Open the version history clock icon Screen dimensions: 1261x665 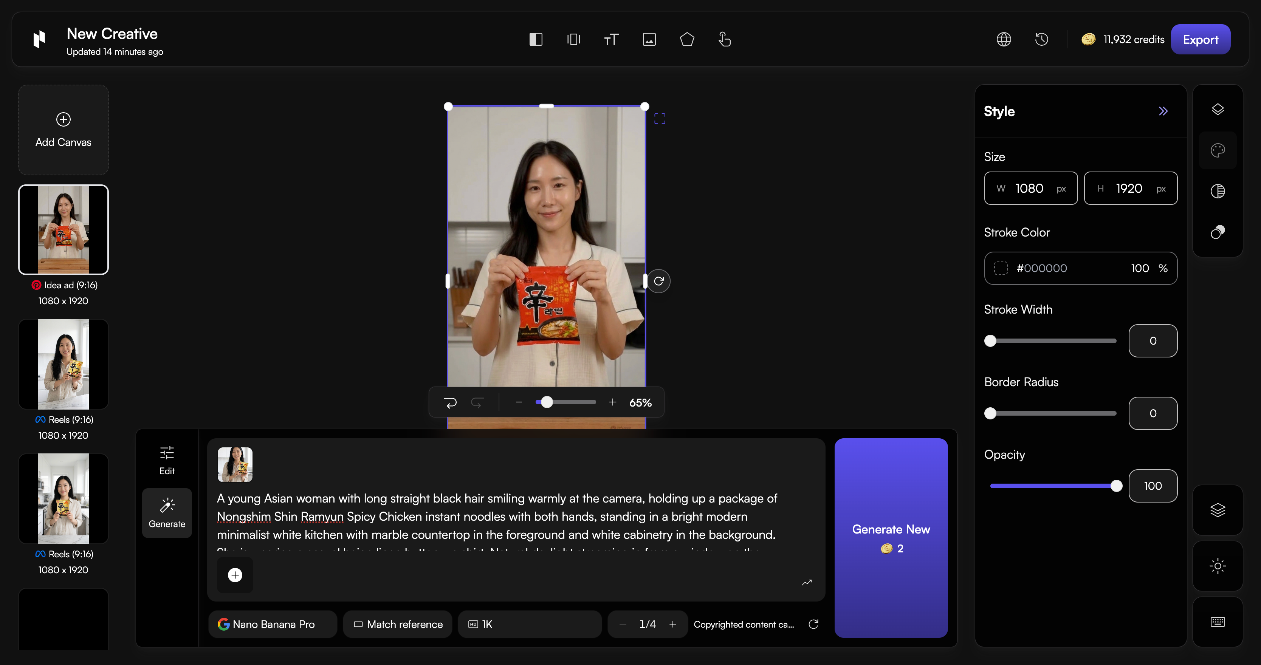tap(1042, 39)
